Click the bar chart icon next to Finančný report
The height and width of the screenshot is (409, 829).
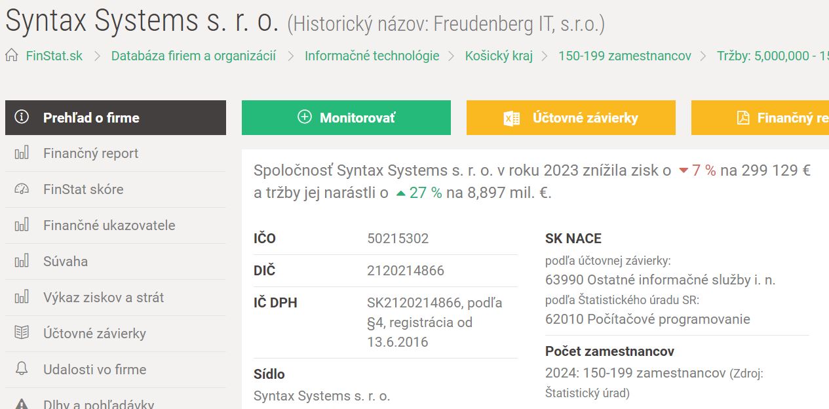pos(22,153)
